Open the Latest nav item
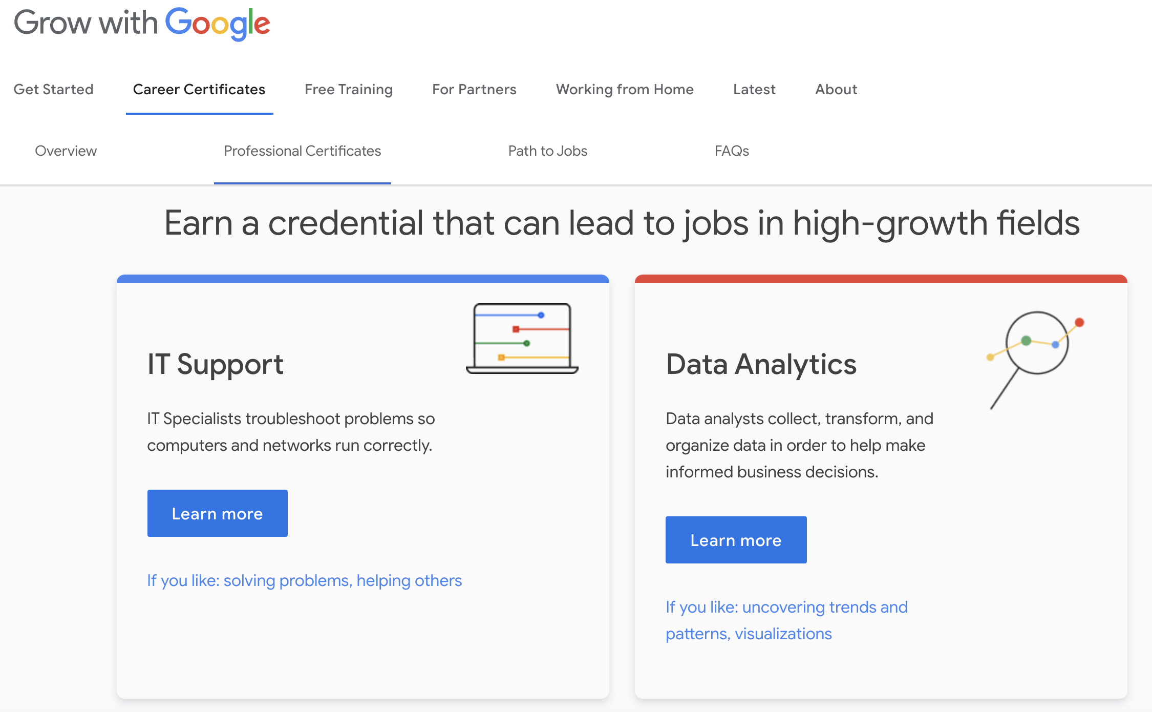 pos(754,89)
